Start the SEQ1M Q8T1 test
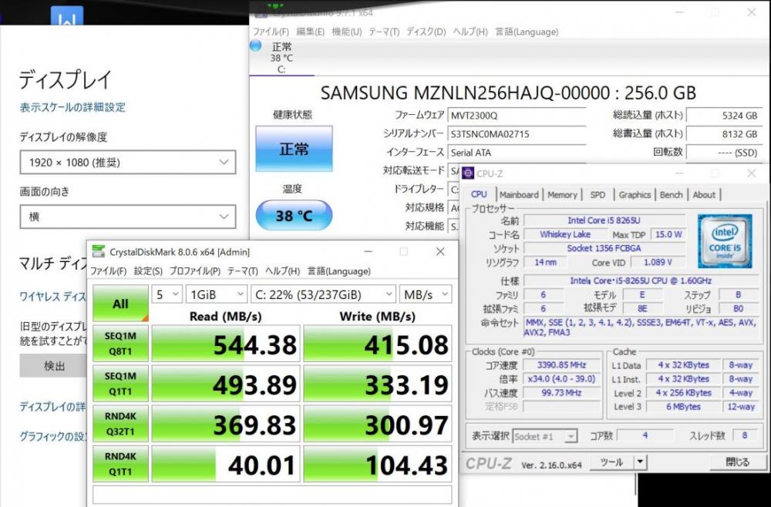The height and width of the screenshot is (507, 771). click(120, 344)
